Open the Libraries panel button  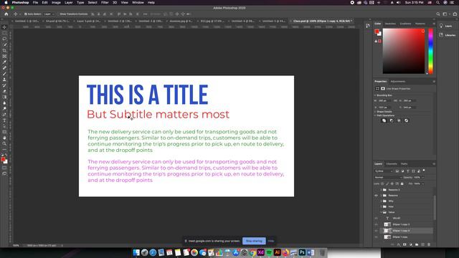448,35
